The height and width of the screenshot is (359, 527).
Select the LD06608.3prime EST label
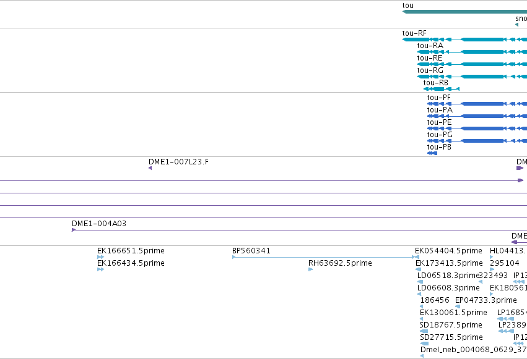point(448,288)
